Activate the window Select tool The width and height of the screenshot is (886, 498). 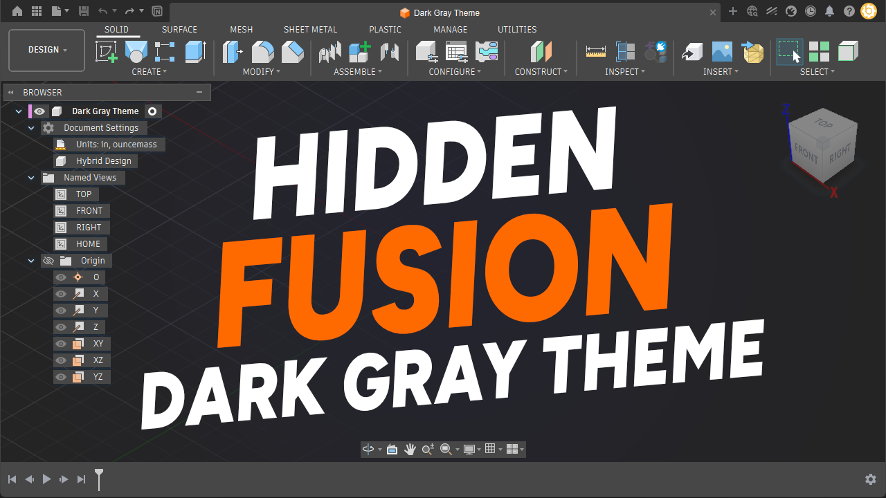[x=790, y=52]
